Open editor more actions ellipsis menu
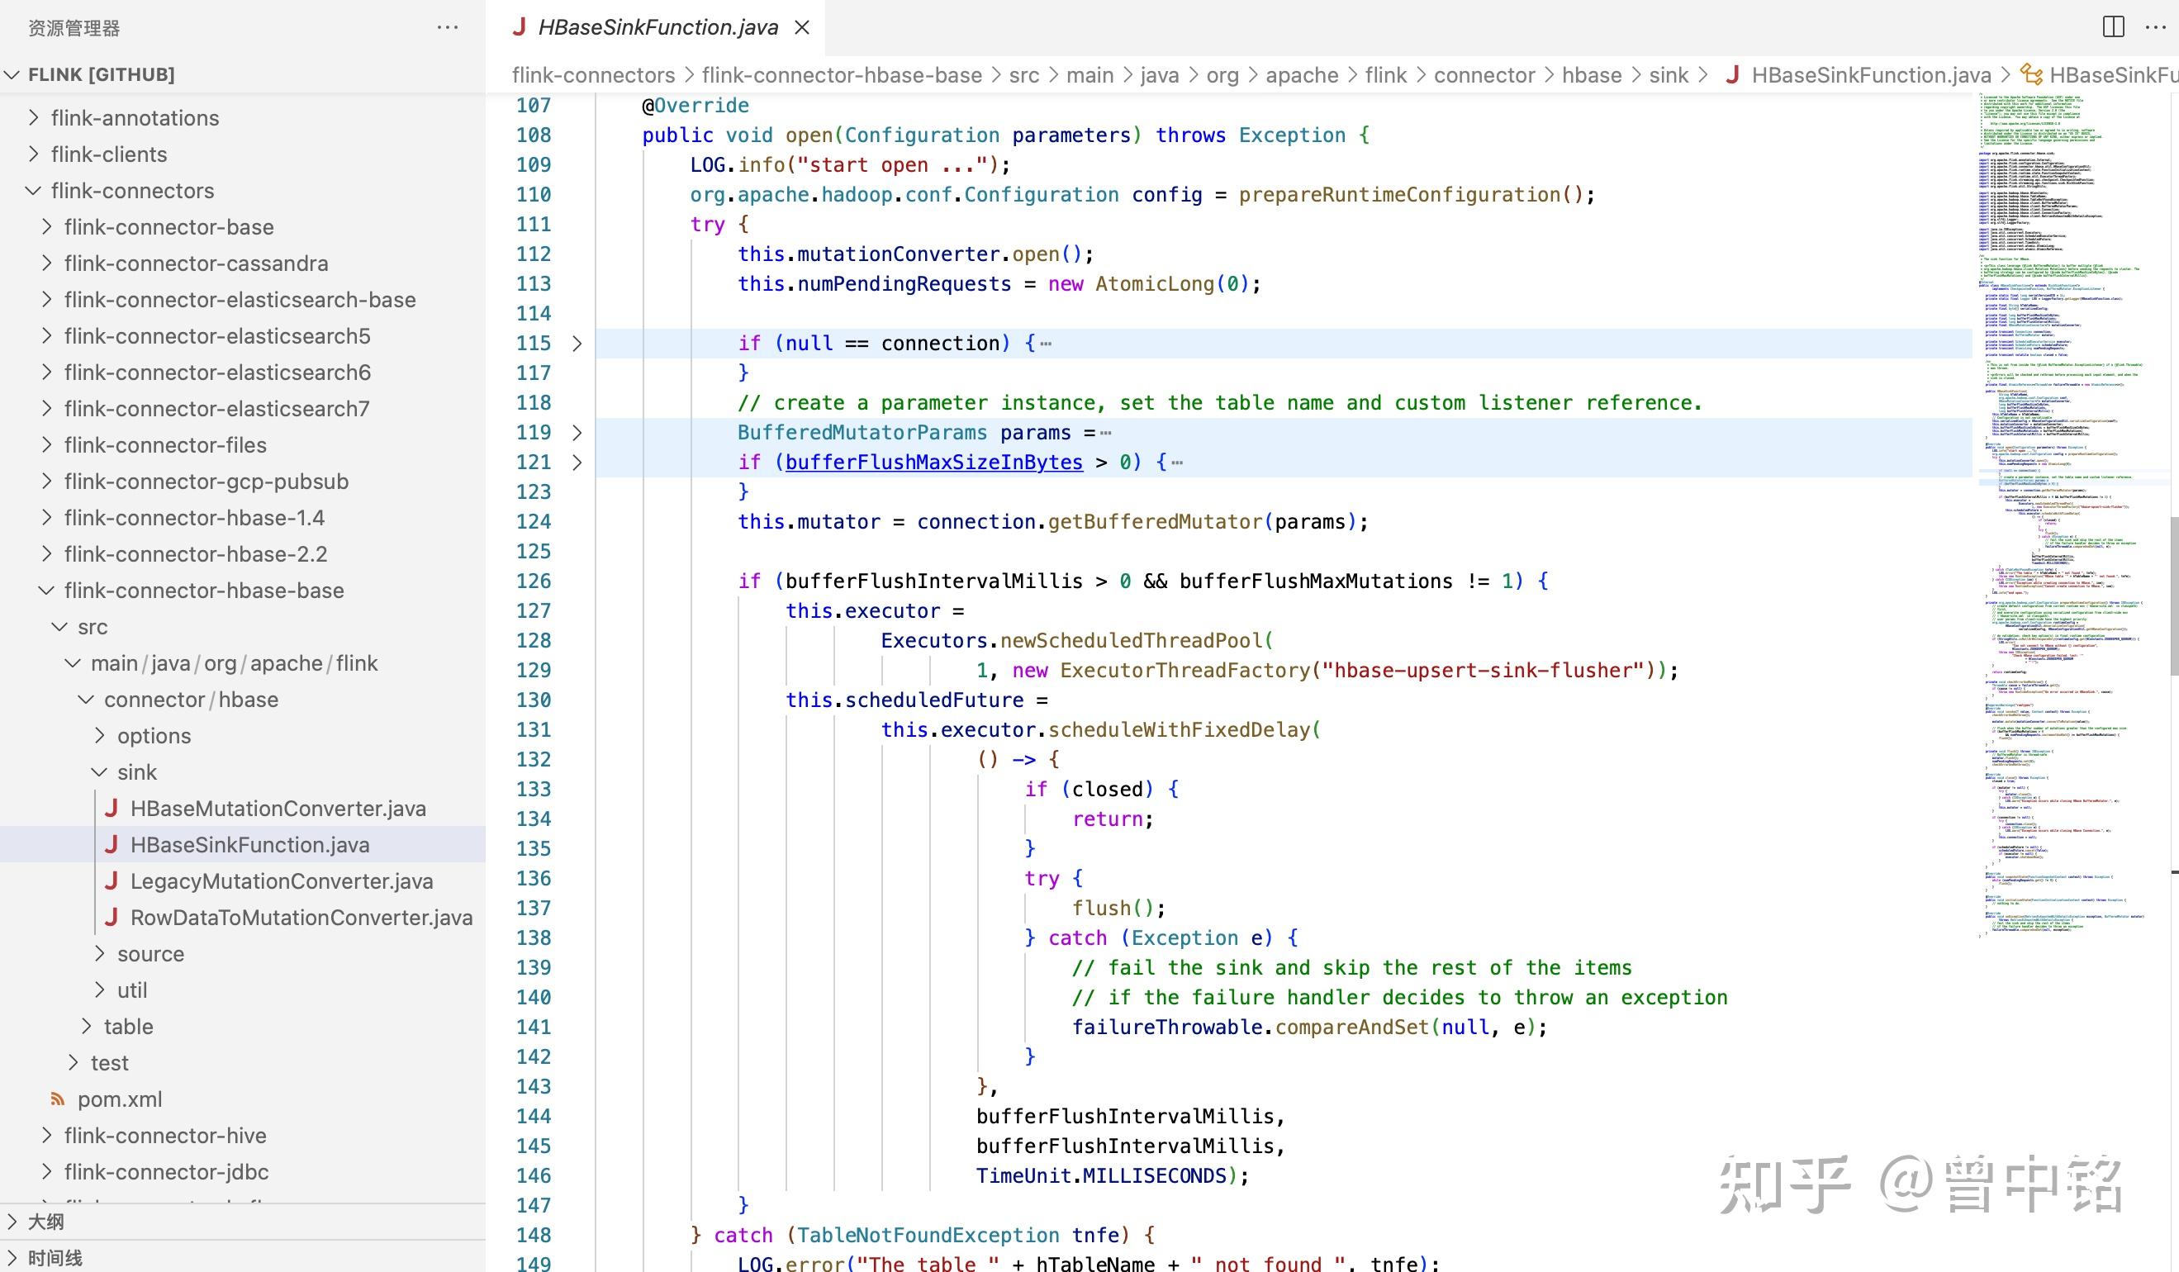 coord(2156,26)
